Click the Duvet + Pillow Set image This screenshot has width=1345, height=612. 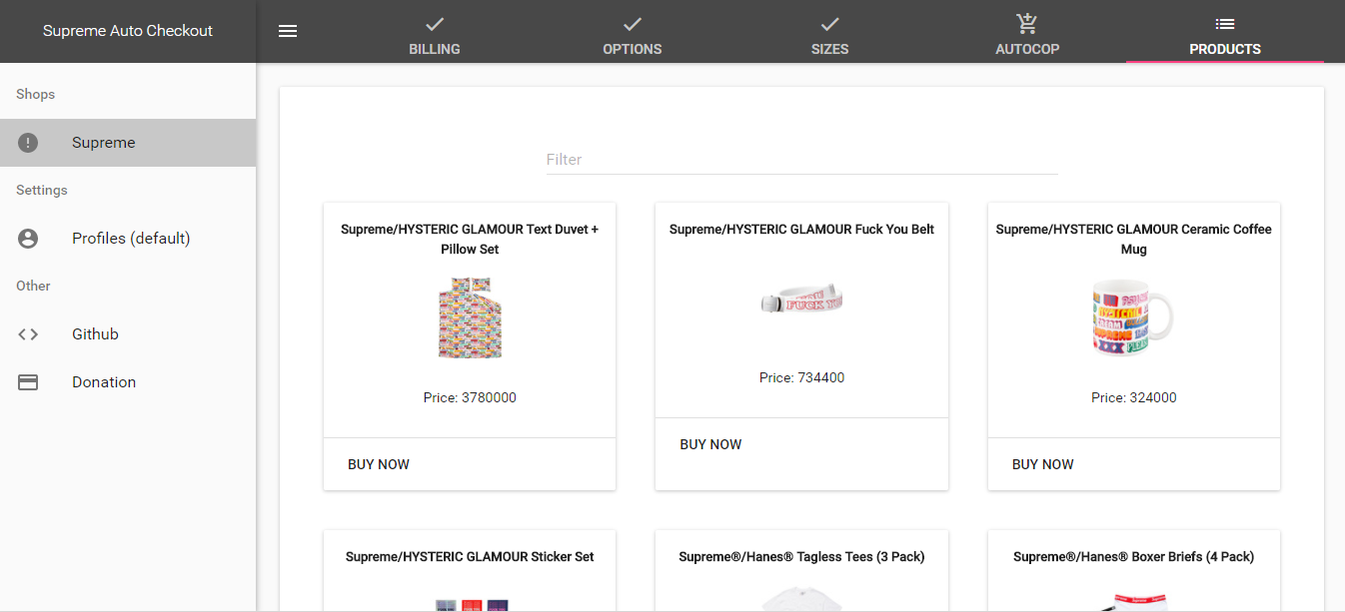(470, 318)
